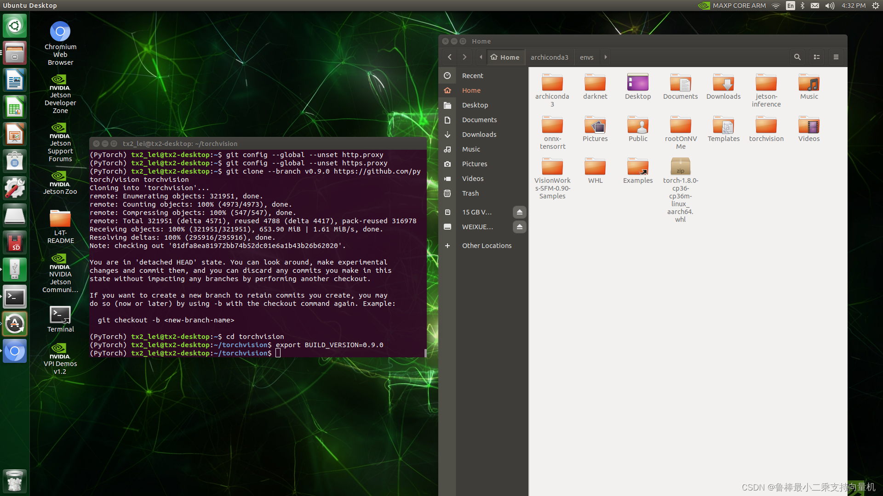The width and height of the screenshot is (883, 496).
Task: Expand archiconda3 breadcrumb path
Action: (x=550, y=57)
